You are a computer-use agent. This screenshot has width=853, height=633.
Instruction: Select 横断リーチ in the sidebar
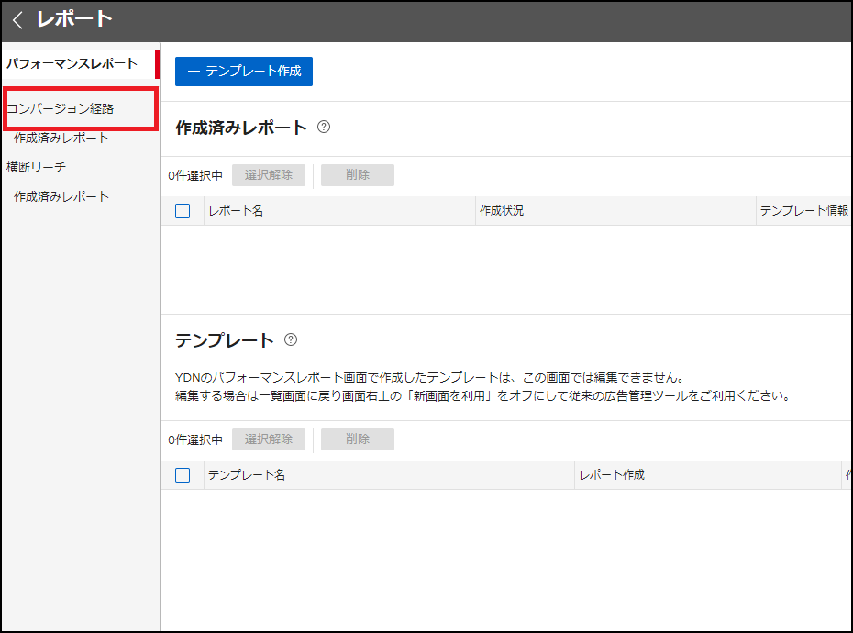[x=36, y=167]
